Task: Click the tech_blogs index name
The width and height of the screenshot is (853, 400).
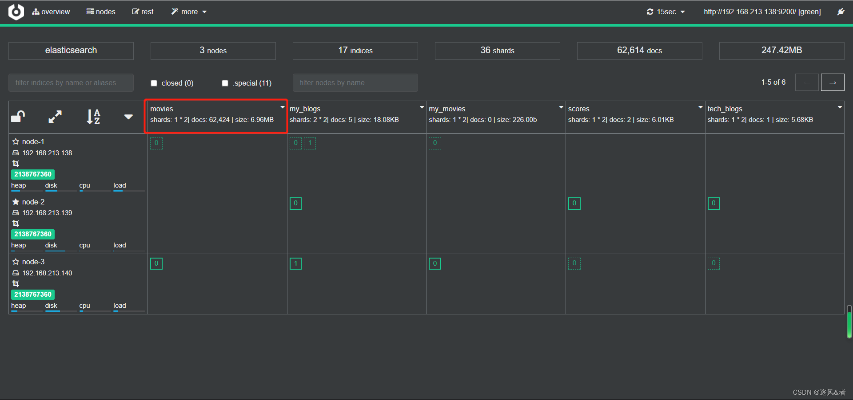Action: (725, 109)
